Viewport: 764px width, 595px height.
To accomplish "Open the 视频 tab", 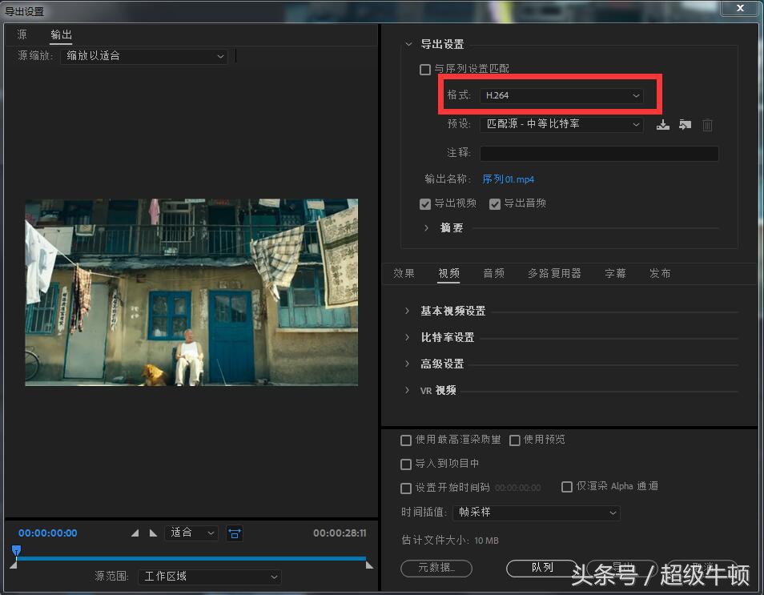I will [x=448, y=273].
